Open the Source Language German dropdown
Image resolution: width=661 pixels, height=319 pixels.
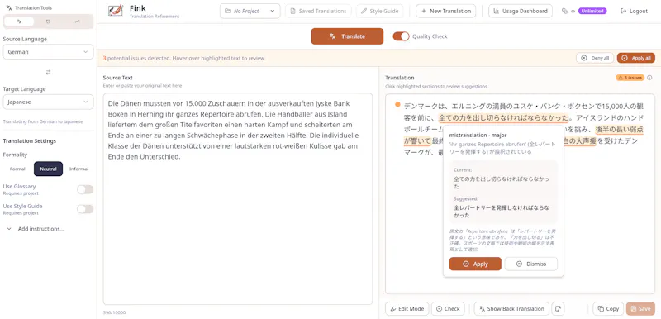coord(48,52)
